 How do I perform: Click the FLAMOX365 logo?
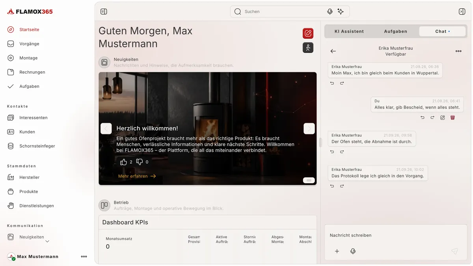point(30,11)
